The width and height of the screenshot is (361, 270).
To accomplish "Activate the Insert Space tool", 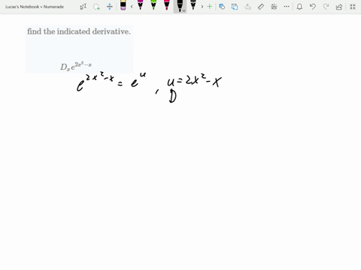I will (x=110, y=7).
